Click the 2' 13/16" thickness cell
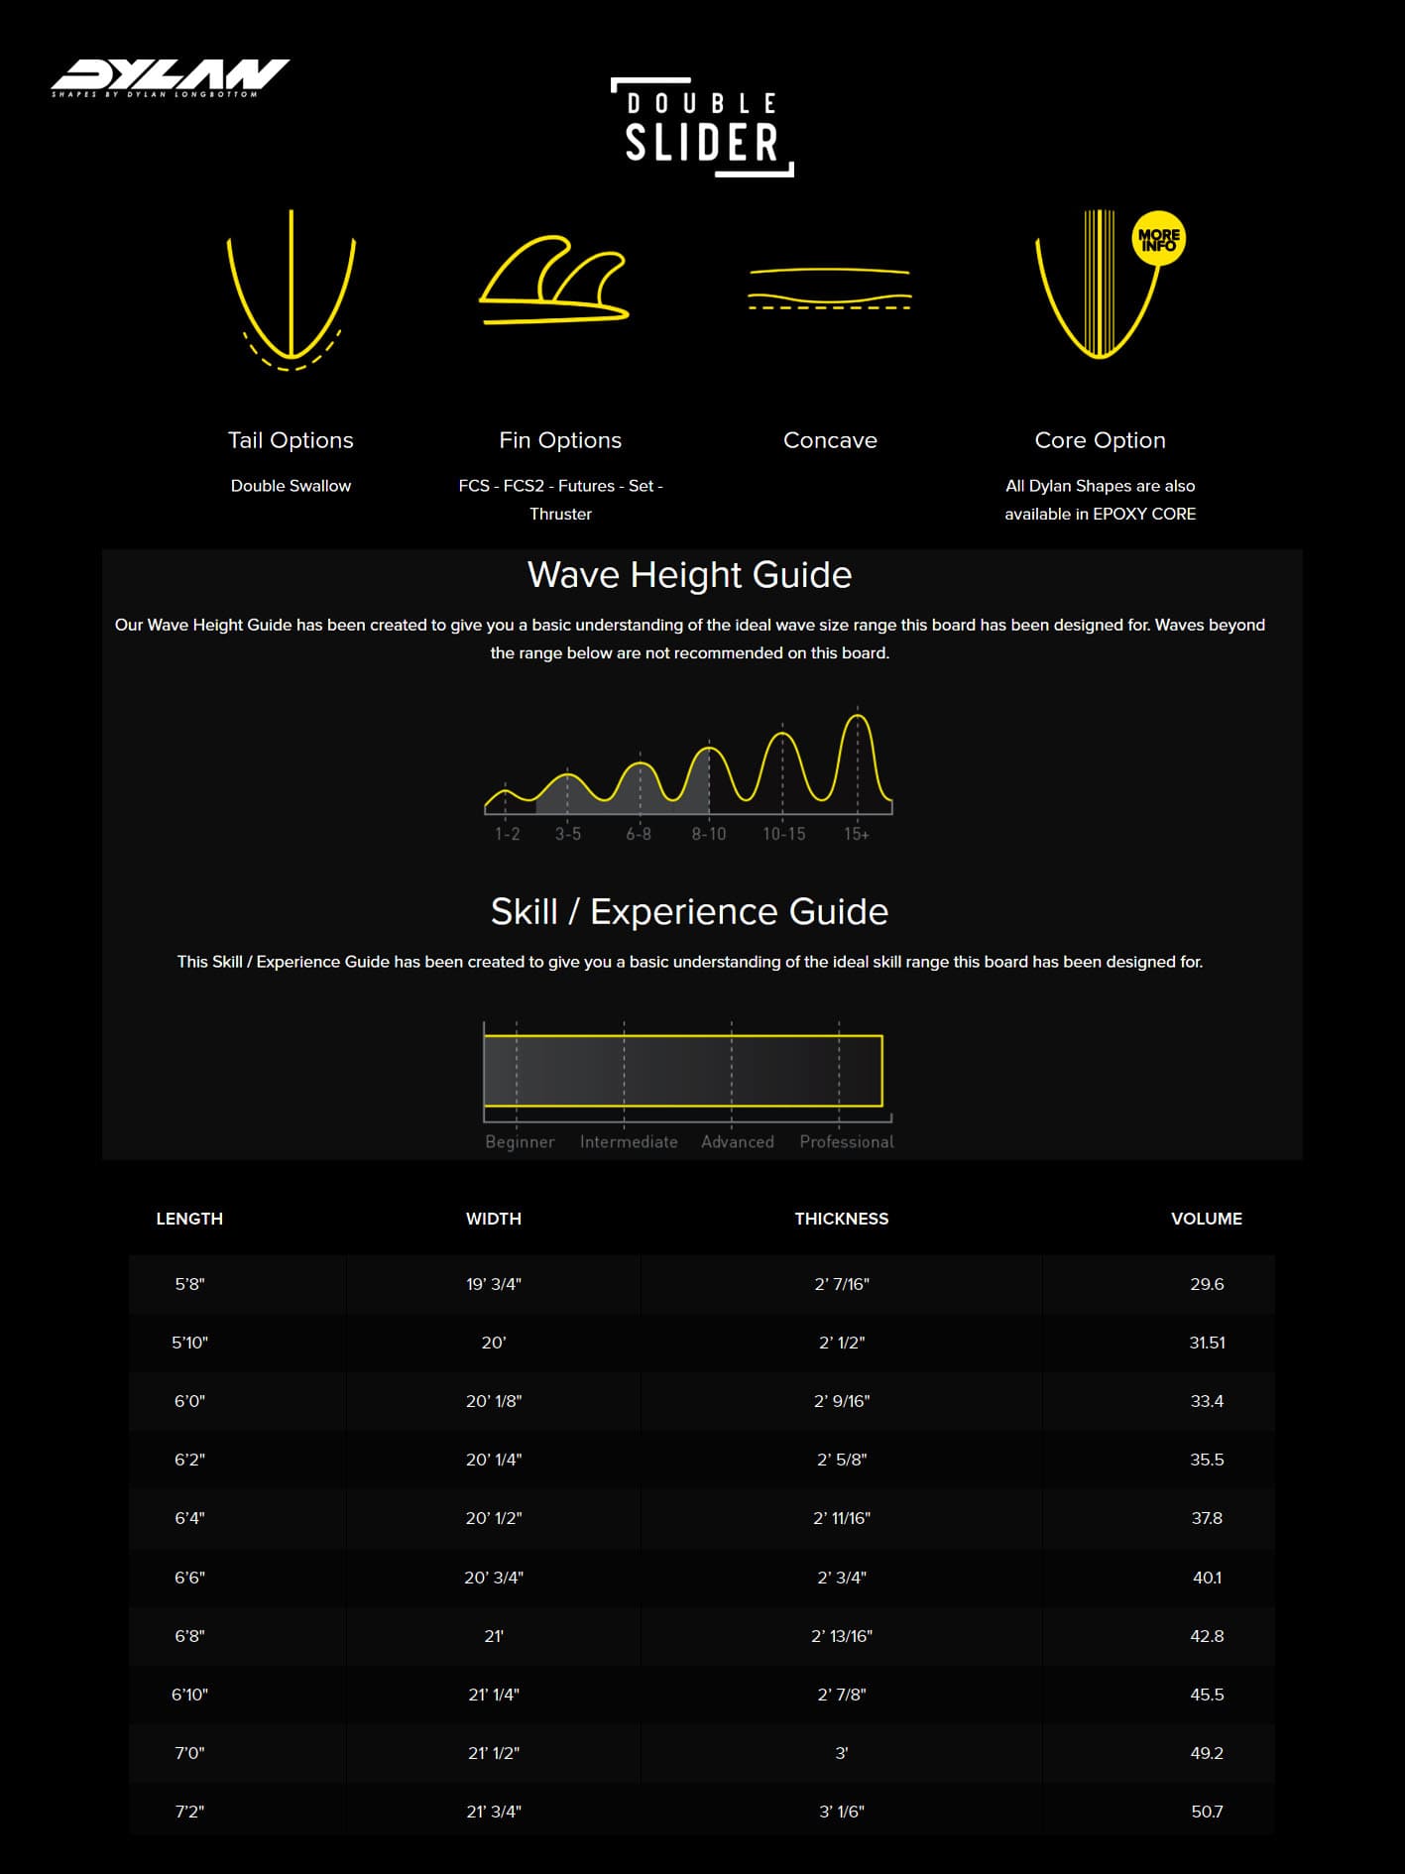Screen dimensions: 1405x1874 [x=842, y=1636]
